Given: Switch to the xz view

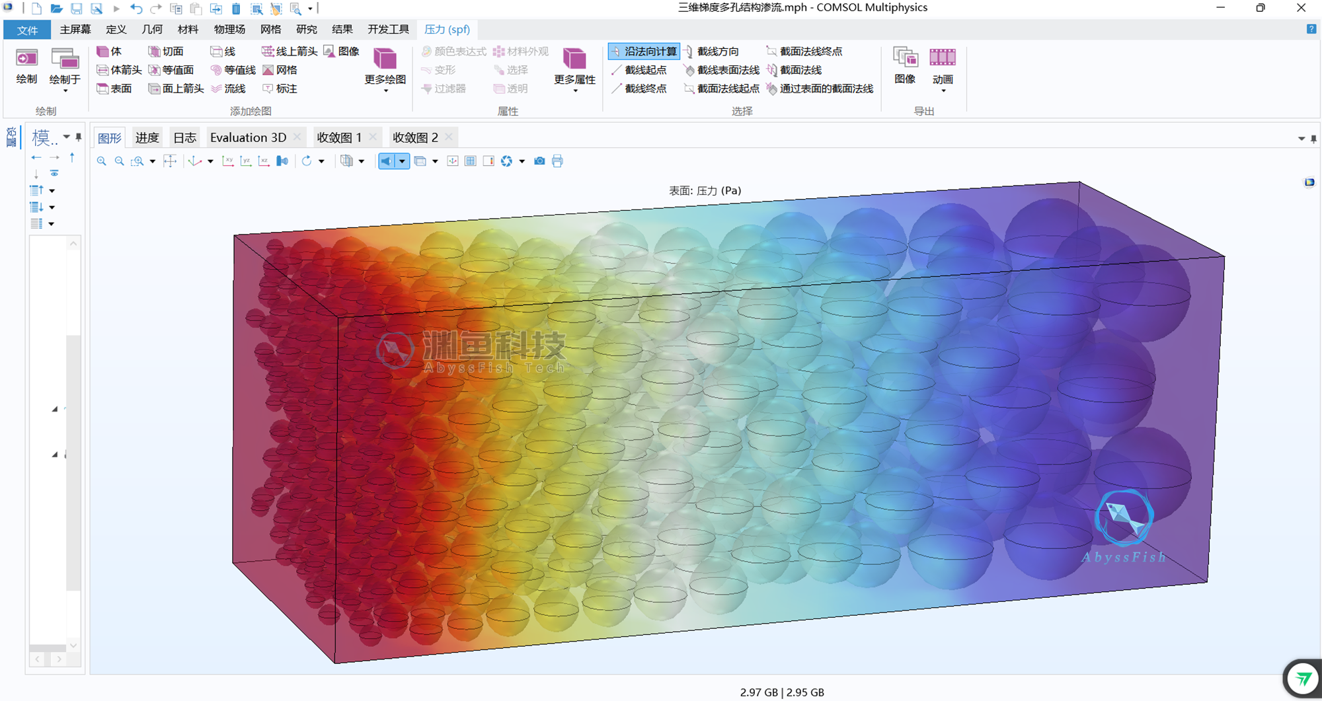Looking at the screenshot, I should click(x=264, y=161).
